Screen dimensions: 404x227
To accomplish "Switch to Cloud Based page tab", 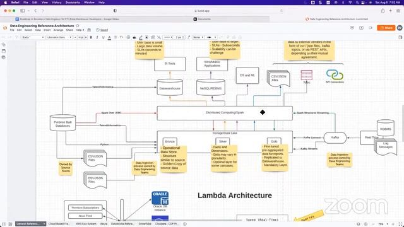I will (x=59, y=224).
